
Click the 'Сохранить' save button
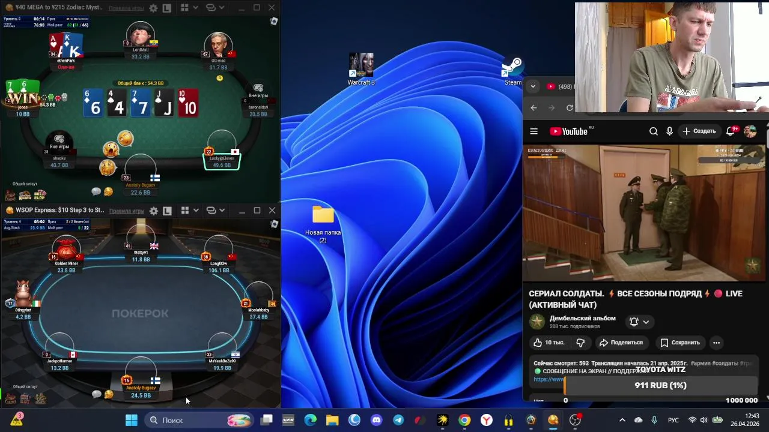[x=680, y=343]
